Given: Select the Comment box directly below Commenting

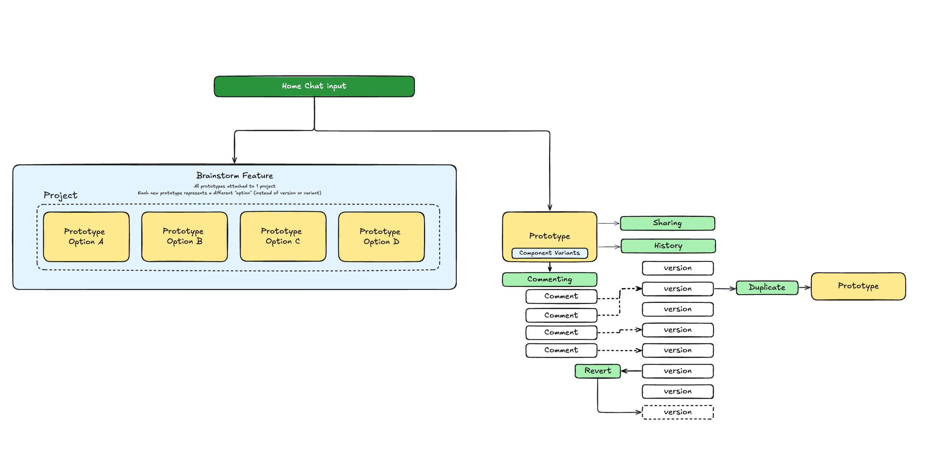Looking at the screenshot, I should click(x=561, y=296).
